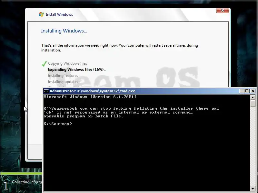Click 'Collecting information' stage label at bottom
Screen dimensions: 258x193
27,182
